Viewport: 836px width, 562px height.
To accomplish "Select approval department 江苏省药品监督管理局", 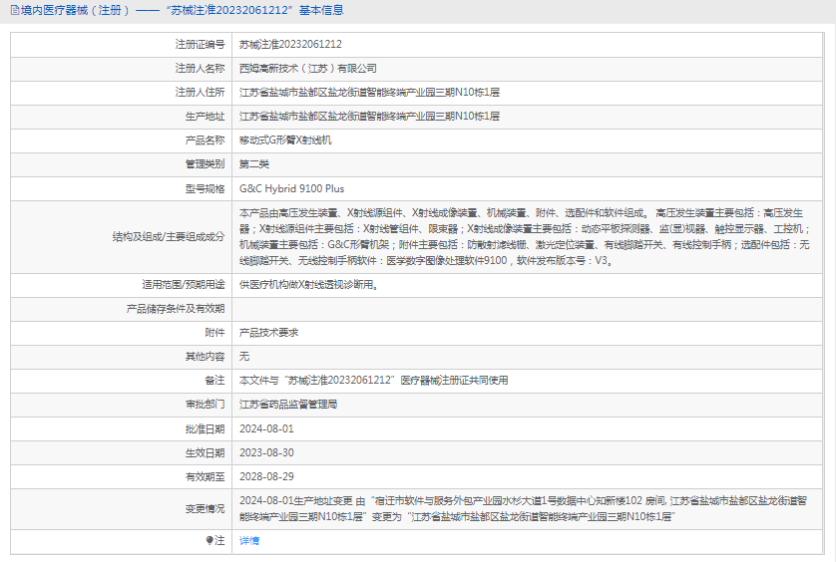I will [288, 405].
